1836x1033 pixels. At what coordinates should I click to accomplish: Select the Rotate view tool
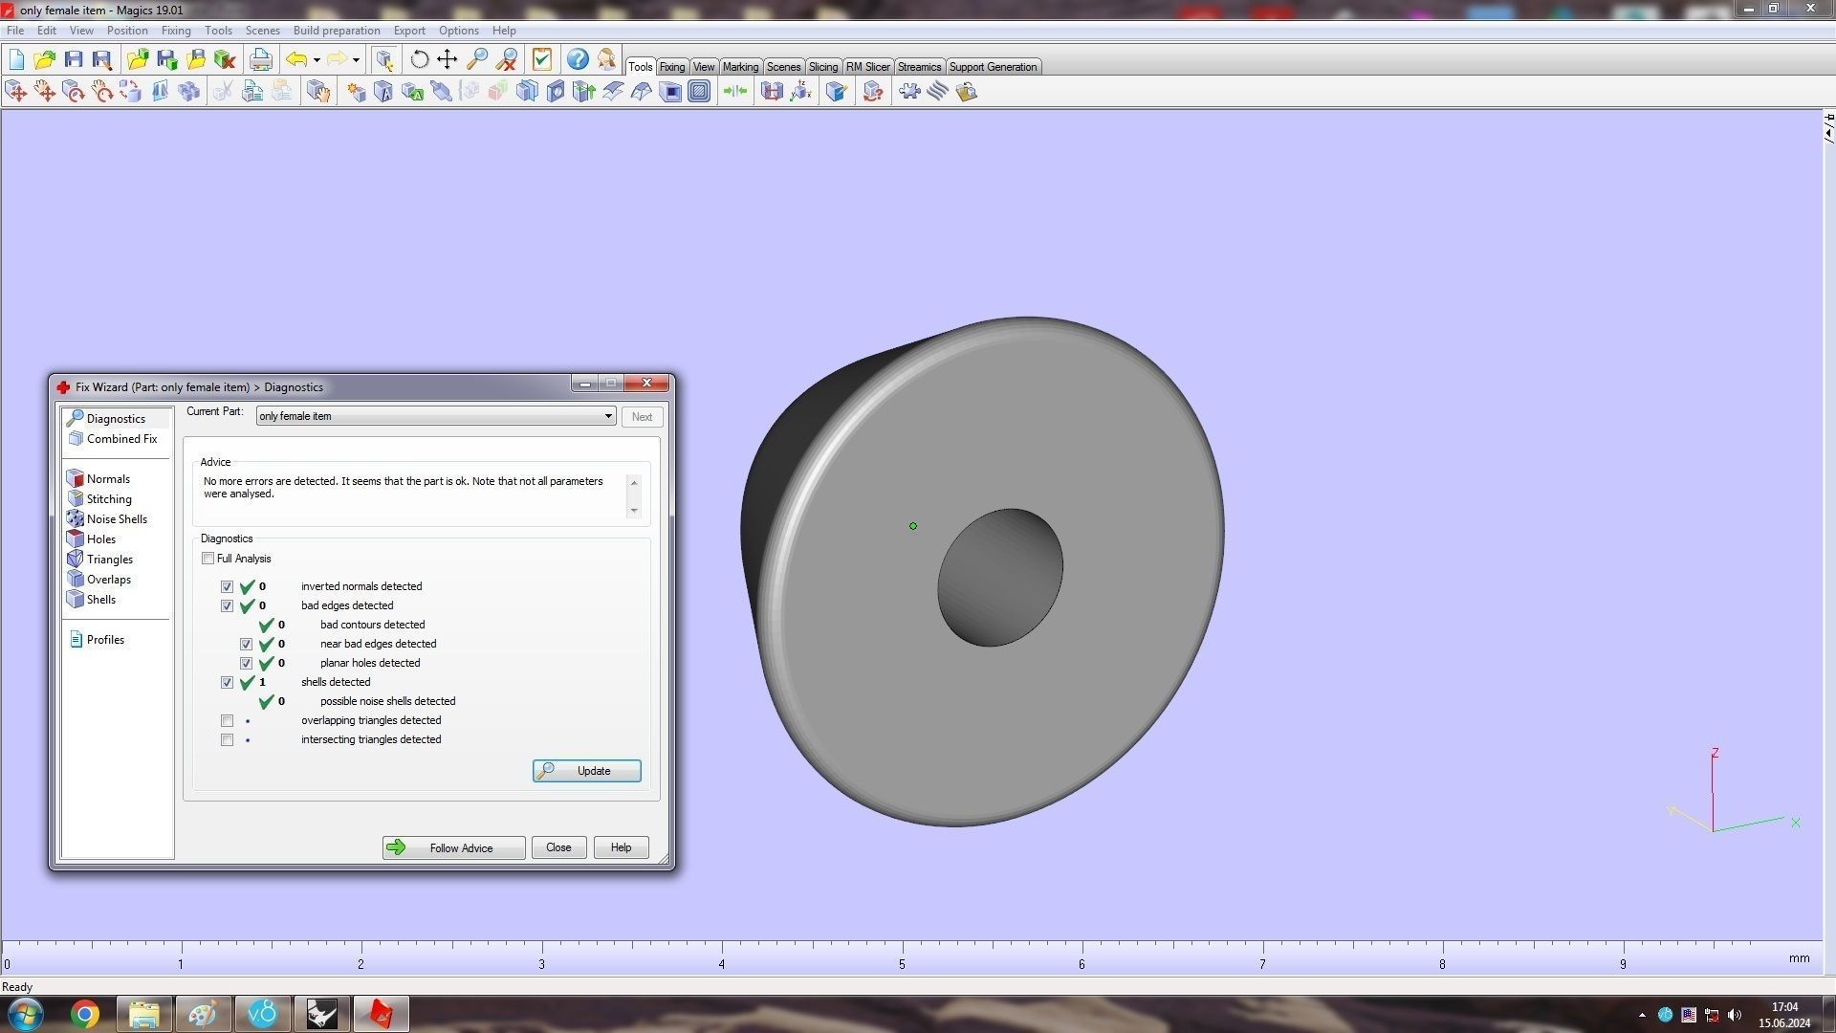click(x=419, y=59)
